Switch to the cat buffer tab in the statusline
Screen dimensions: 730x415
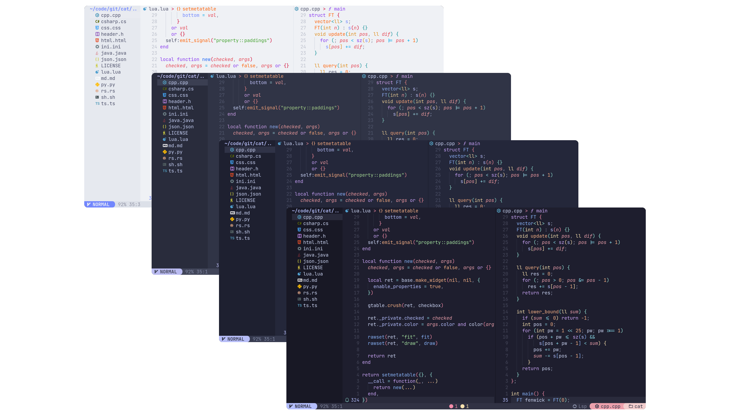pos(636,406)
